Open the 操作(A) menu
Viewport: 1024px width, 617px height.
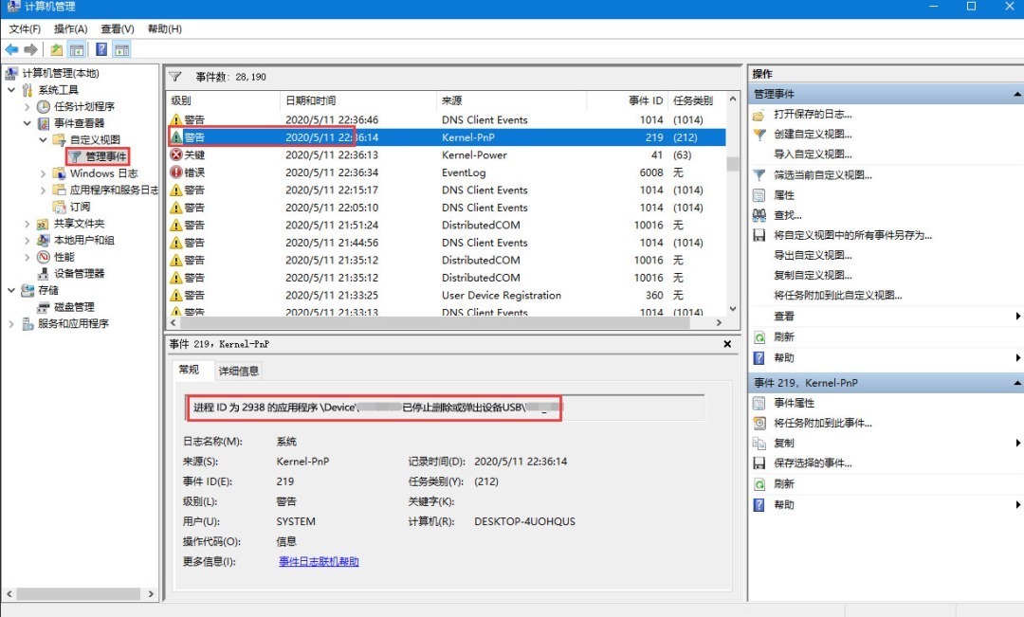tap(70, 29)
